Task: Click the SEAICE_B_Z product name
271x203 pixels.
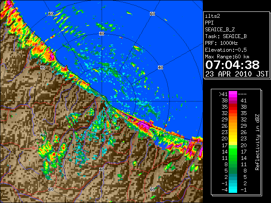Action: pyautogui.click(x=220, y=30)
